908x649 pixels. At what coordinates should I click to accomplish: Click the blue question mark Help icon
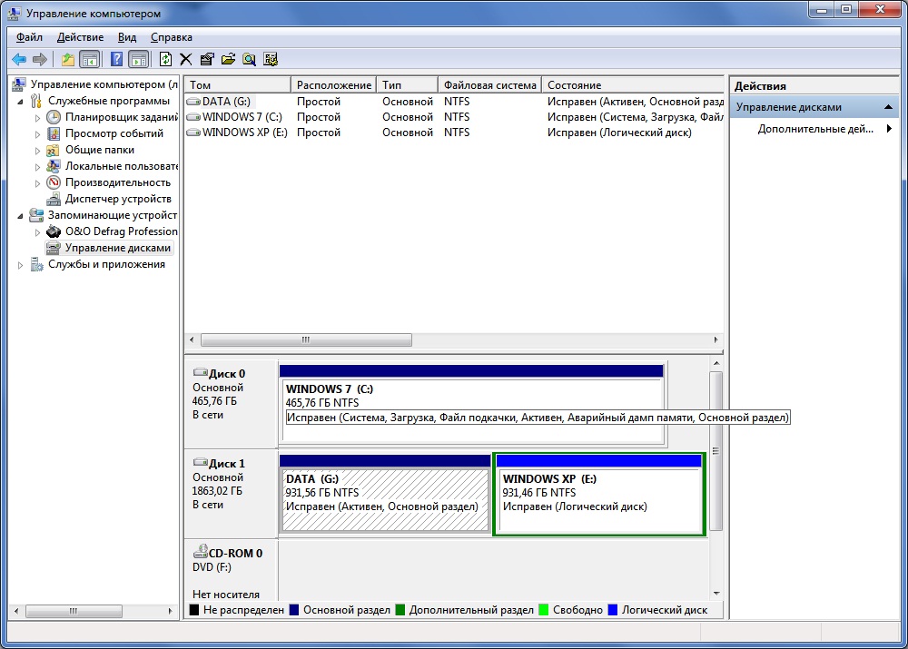116,59
